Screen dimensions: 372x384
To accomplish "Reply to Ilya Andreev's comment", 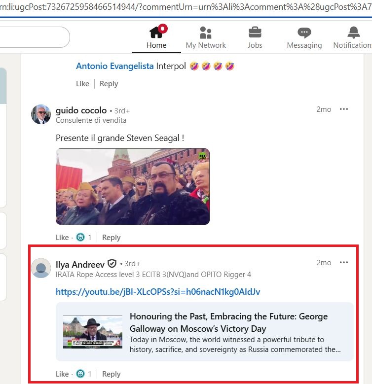I will pyautogui.click(x=112, y=374).
